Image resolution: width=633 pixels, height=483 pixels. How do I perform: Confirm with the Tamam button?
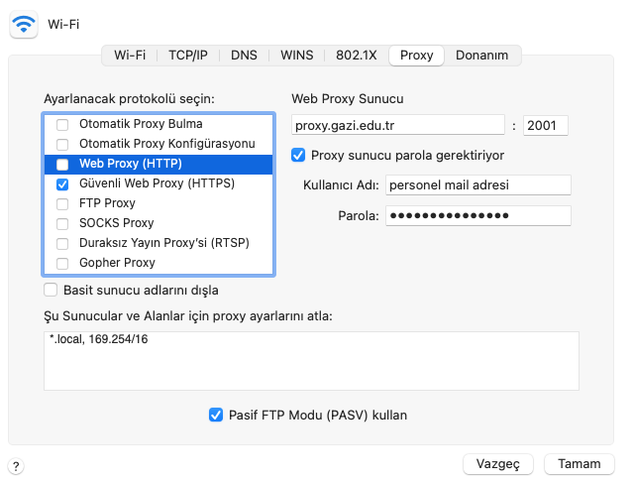click(x=580, y=464)
